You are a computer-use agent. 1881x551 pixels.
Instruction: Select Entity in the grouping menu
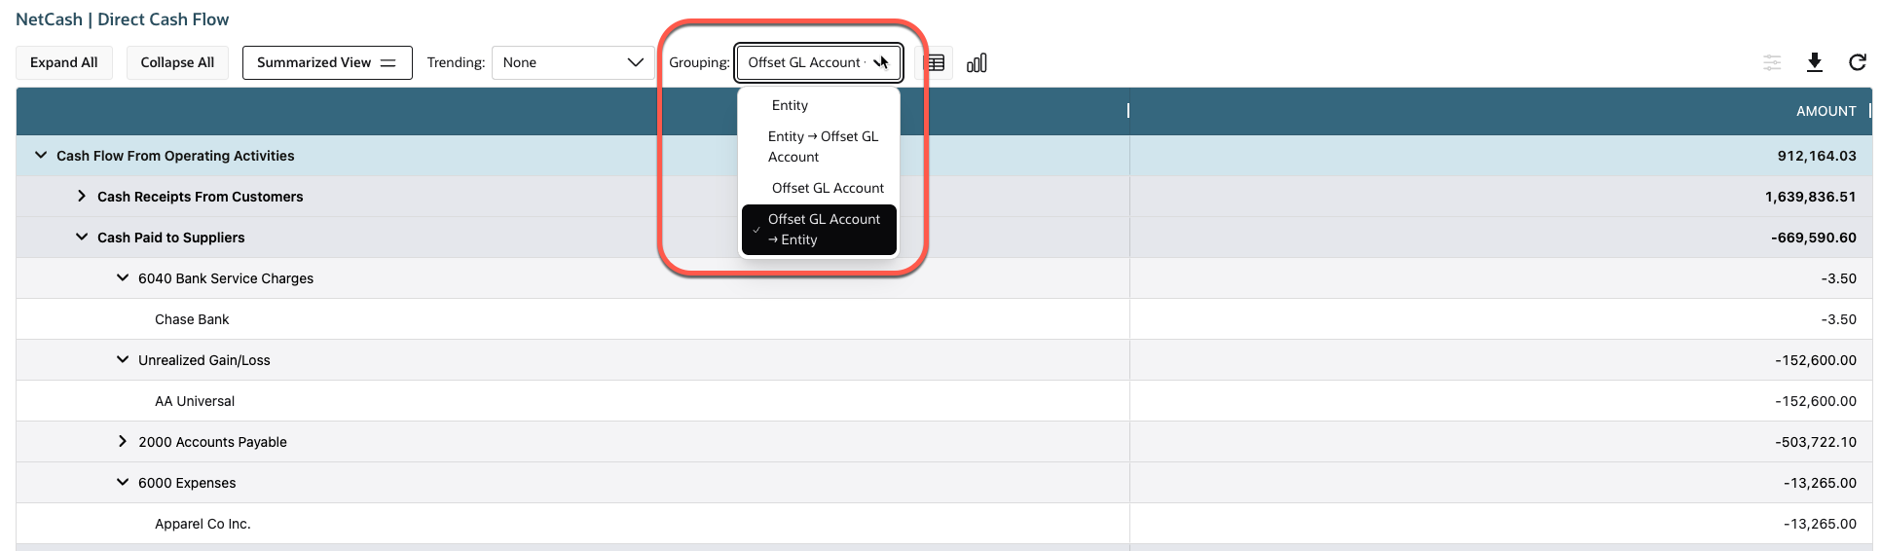[790, 105]
